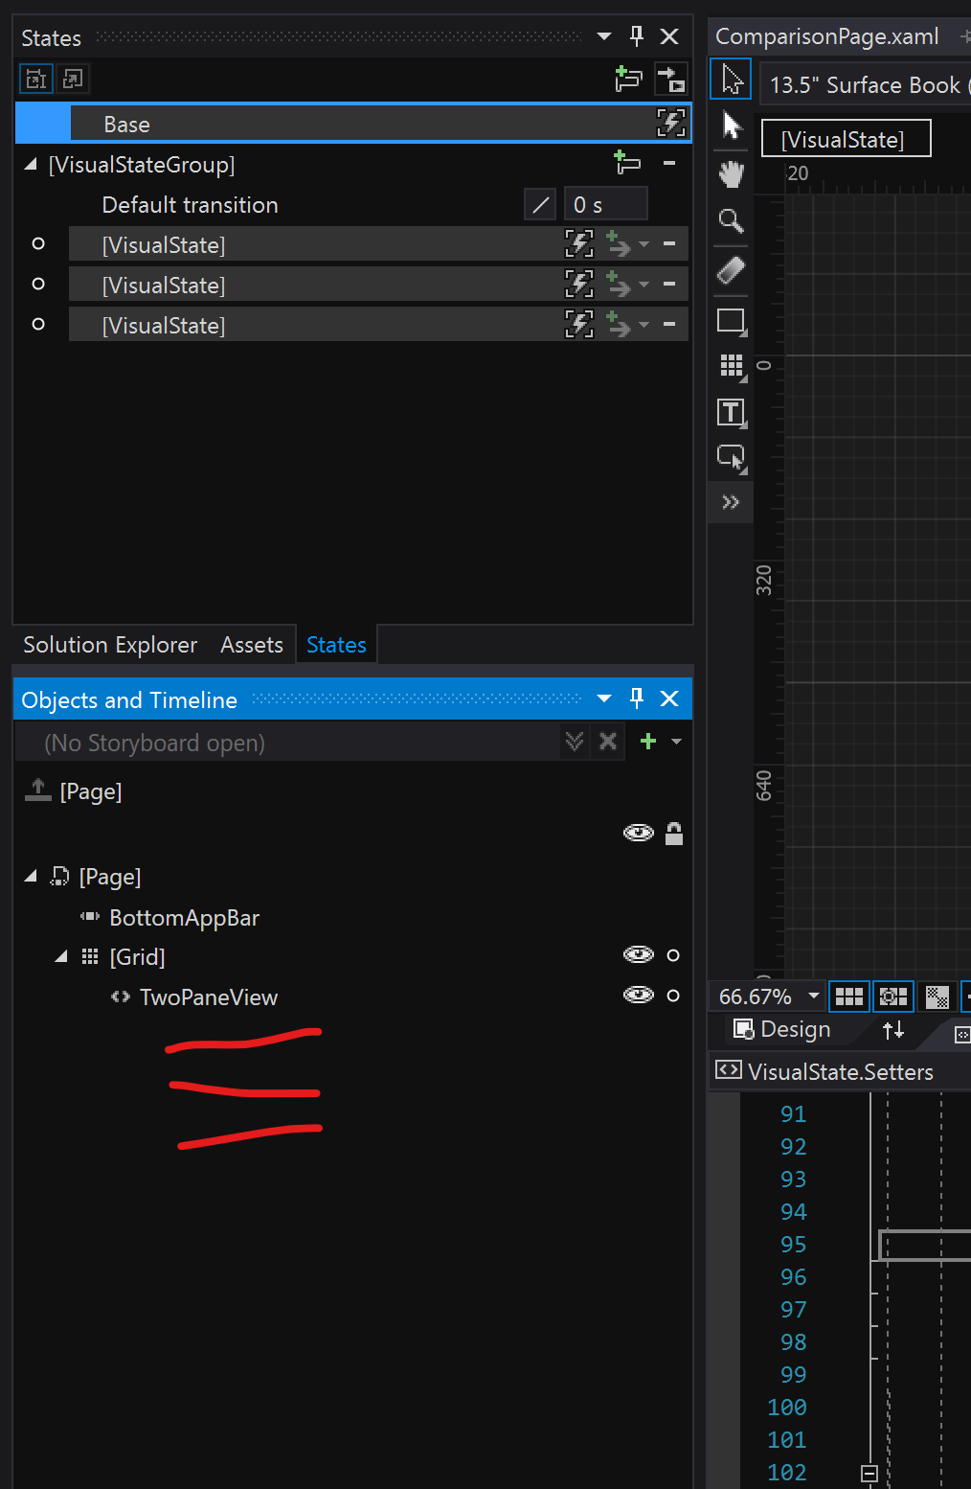Select the Direct Selection tool
Viewport: 971px width, 1489px height.
(x=732, y=126)
